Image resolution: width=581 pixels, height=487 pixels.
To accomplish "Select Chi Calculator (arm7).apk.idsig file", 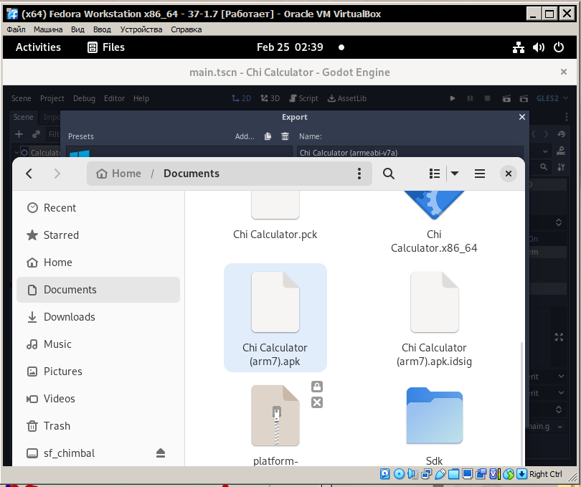I will pos(434,318).
